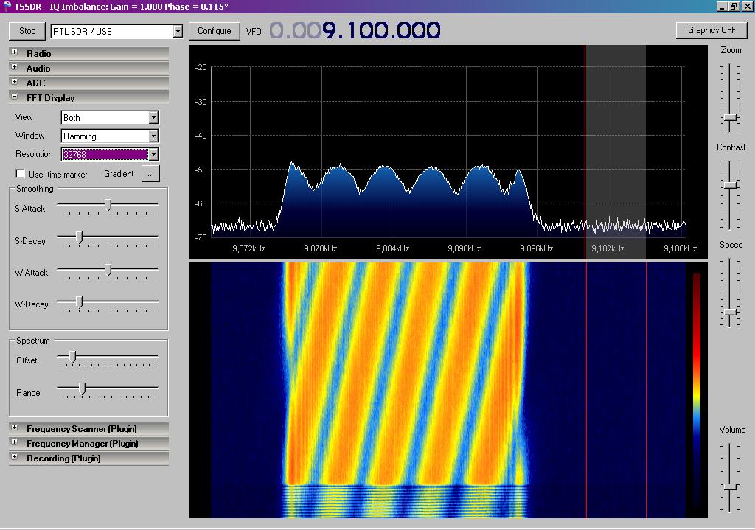The image size is (755, 530).
Task: Move the Volume vertical slider
Action: point(731,487)
